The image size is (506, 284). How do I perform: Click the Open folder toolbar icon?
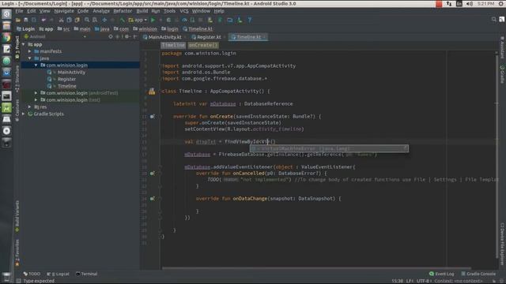[x=17, y=20]
